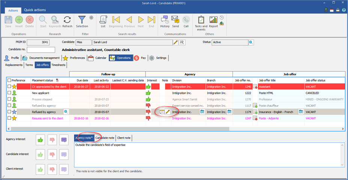
Task: Switch to the Quick actions tab
Action: [x=35, y=10]
